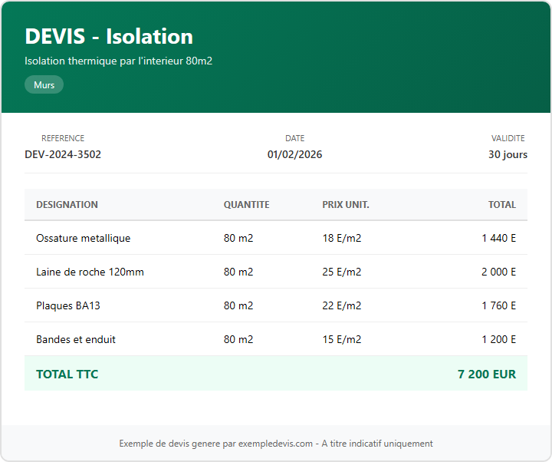Select the Plaques BA13 designation
Image resolution: width=552 pixels, height=462 pixels.
tap(67, 305)
